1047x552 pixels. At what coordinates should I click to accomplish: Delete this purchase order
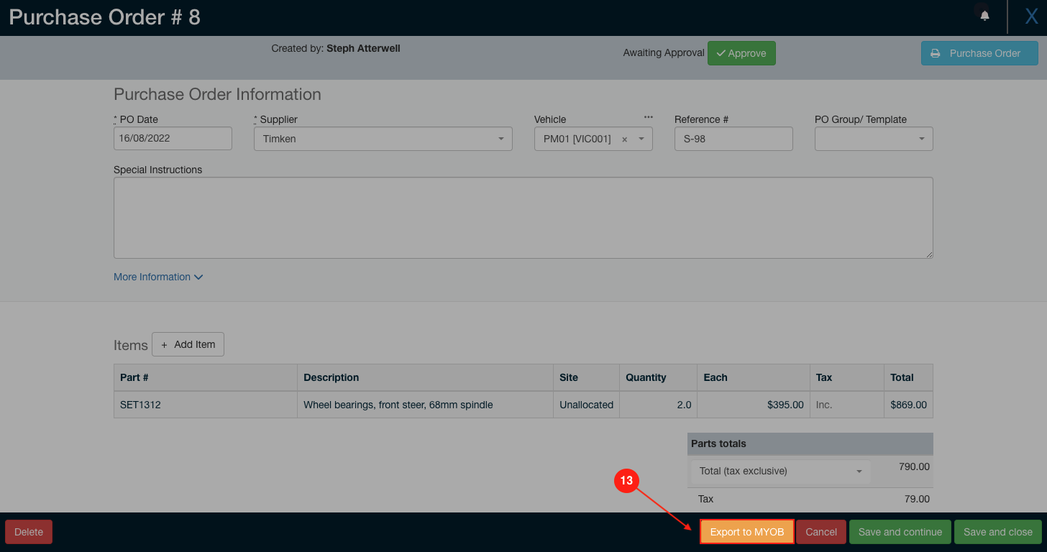point(29,532)
